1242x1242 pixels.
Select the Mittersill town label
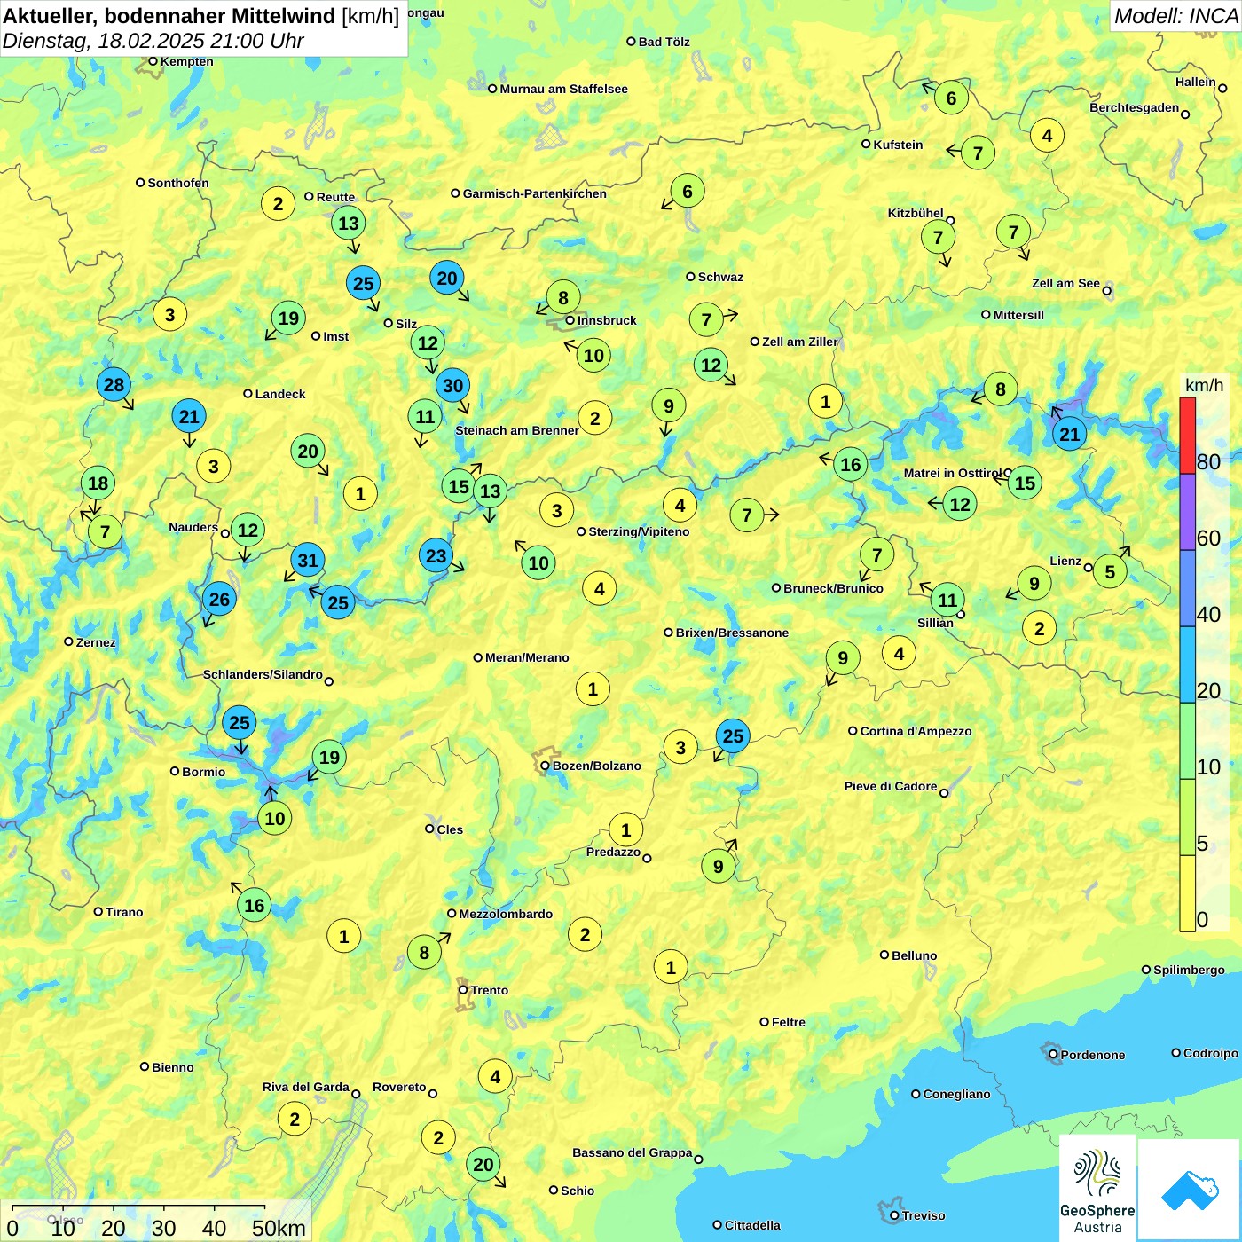tap(1018, 315)
